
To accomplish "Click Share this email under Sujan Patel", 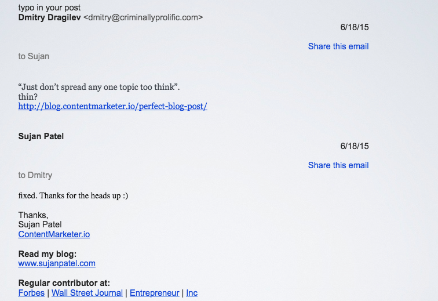I will 338,165.
